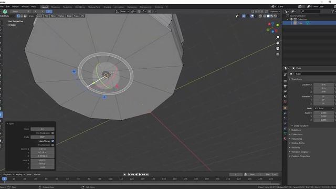Open the Options dropdown in viewport
This screenshot has height=189, width=336.
pos(275,12)
